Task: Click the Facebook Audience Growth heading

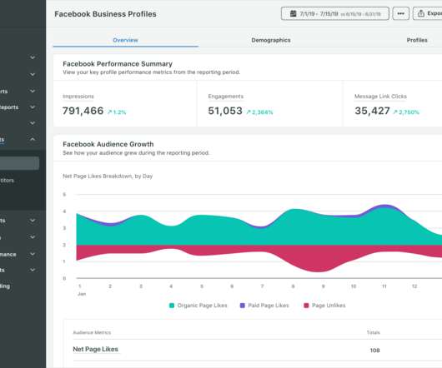Action: tap(108, 144)
